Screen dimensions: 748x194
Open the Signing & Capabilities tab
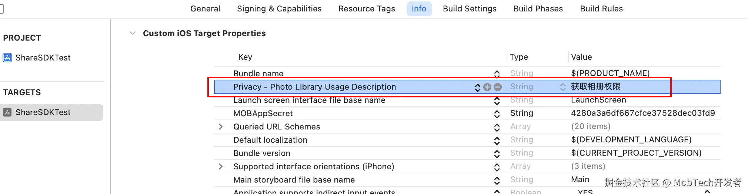coord(279,9)
